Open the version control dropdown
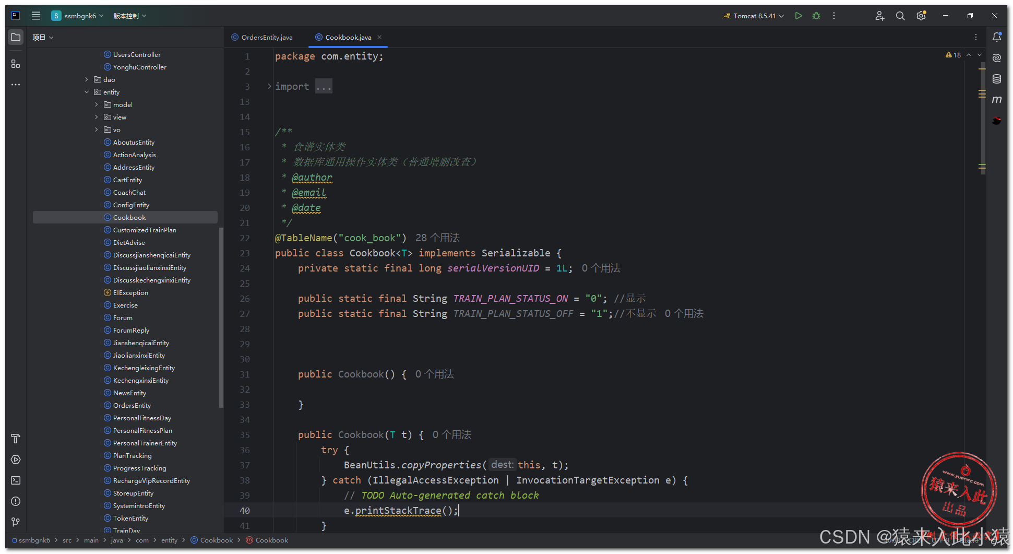The height and width of the screenshot is (554, 1013). (130, 16)
